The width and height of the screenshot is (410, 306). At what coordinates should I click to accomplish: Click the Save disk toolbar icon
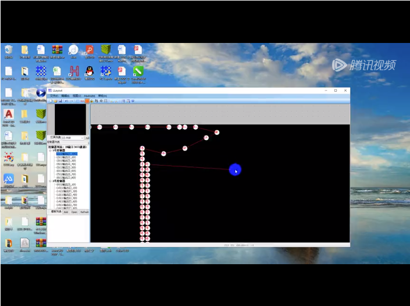59,101
